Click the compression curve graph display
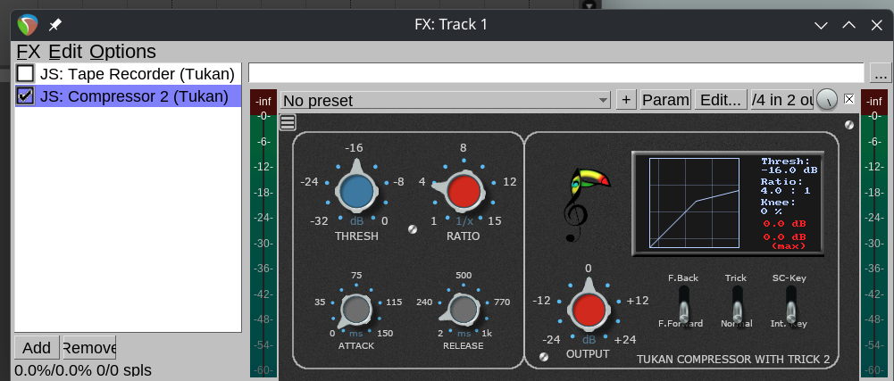This screenshot has height=381, width=894. (x=694, y=203)
